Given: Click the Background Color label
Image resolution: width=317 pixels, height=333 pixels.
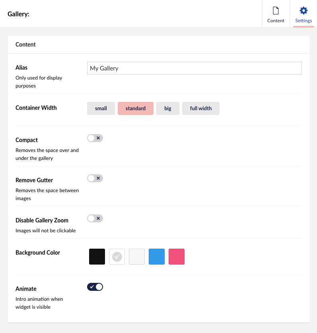Looking at the screenshot, I should [x=38, y=253].
